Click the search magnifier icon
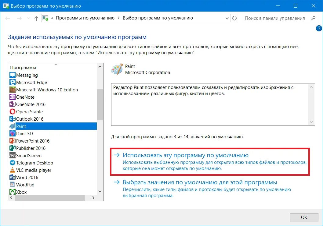Screen dimensions: 323x226 pyautogui.click(x=313, y=18)
